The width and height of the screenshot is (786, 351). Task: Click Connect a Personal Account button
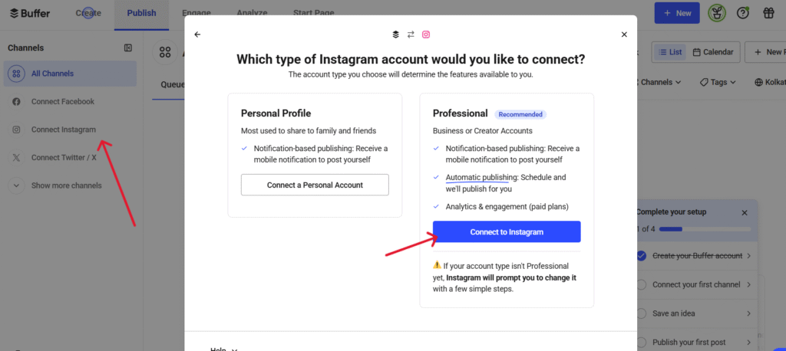315,185
